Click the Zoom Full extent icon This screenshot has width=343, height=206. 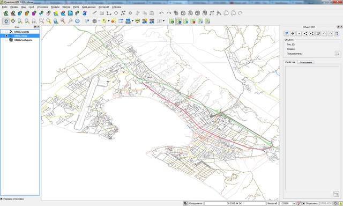(x=42, y=21)
